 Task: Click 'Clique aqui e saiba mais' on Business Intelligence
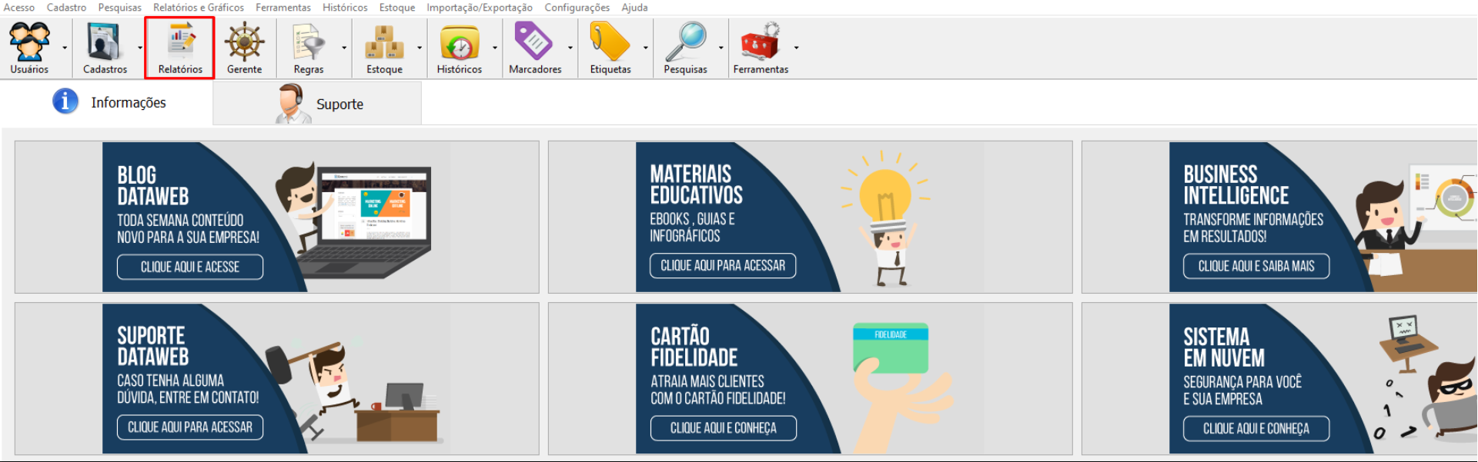click(x=1256, y=266)
